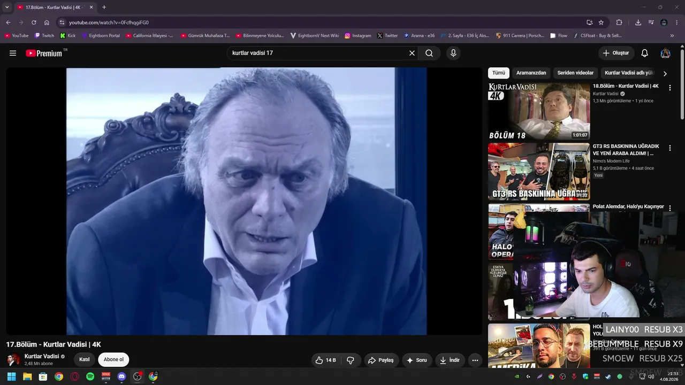This screenshot has width=685, height=385.
Task: Open Spotify from the taskbar
Action: [90, 376]
